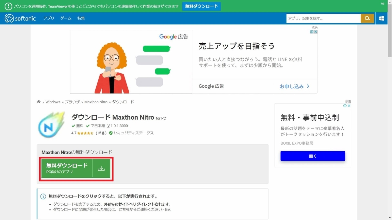Click the search magnifier button
The image size is (392, 220).
point(367,18)
